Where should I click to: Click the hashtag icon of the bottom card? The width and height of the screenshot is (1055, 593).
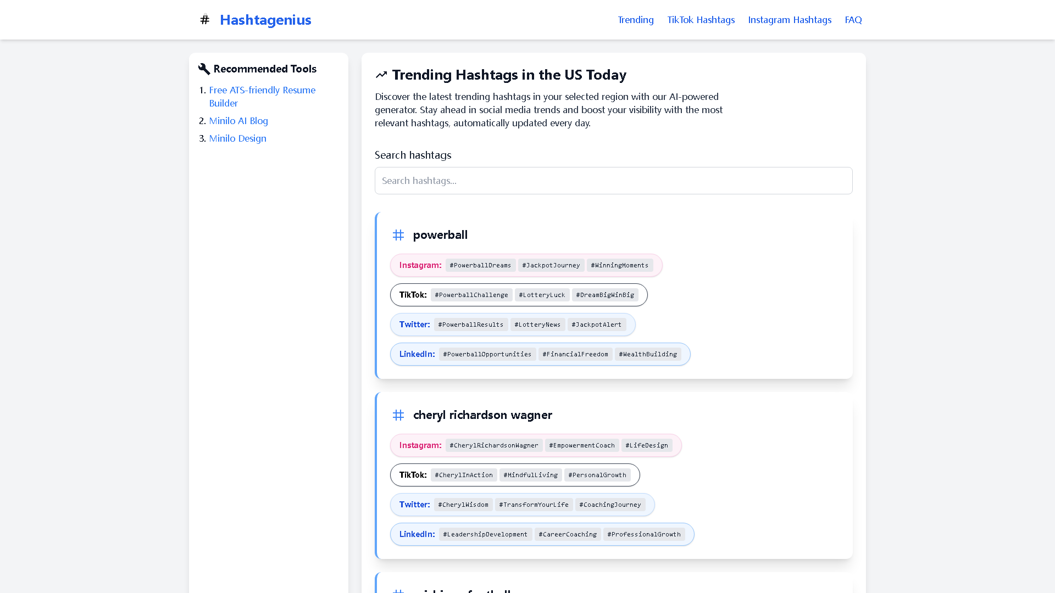(x=398, y=591)
